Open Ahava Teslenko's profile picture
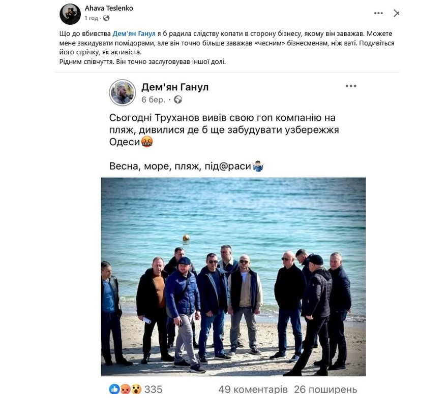448x398 pixels. (x=70, y=14)
